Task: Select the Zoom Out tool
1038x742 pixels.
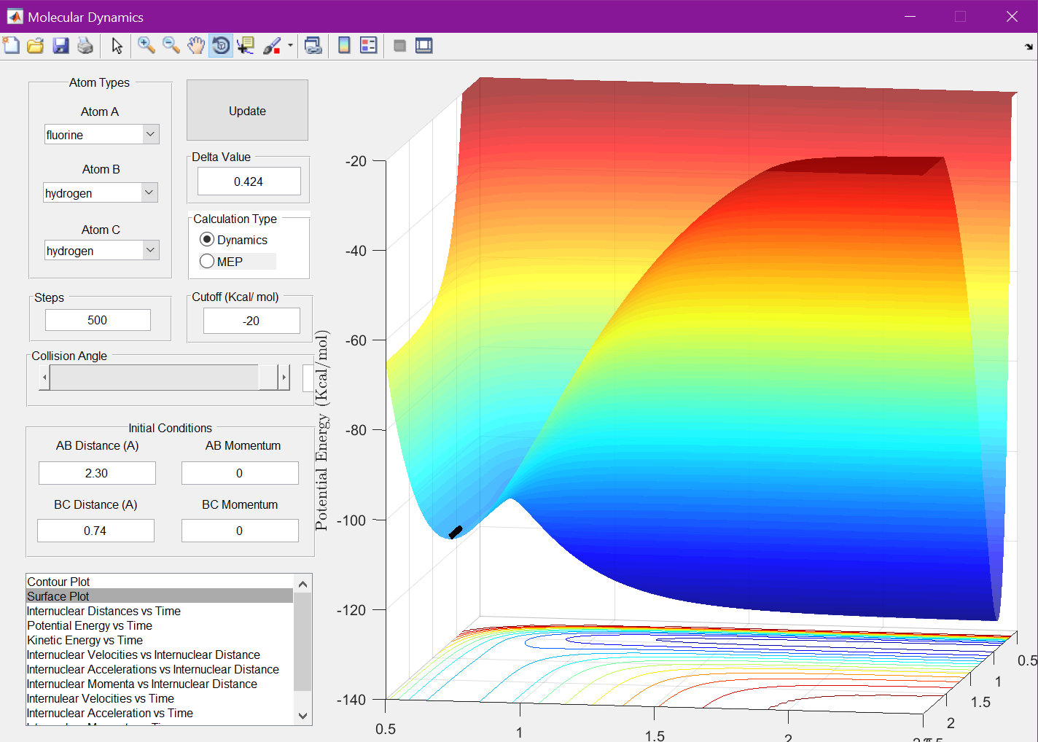Action: tap(171, 46)
